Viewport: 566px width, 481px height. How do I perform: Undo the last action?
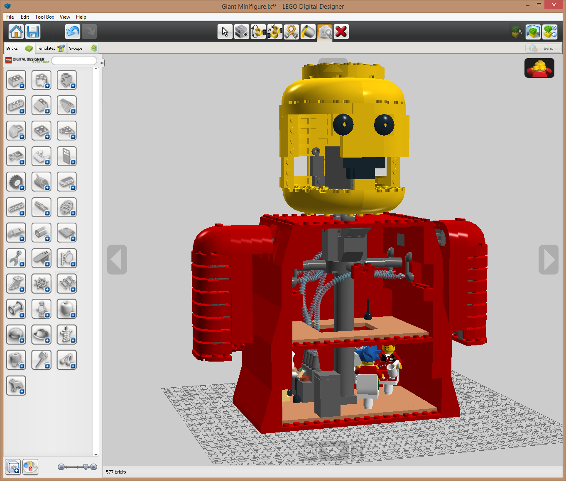pos(73,32)
